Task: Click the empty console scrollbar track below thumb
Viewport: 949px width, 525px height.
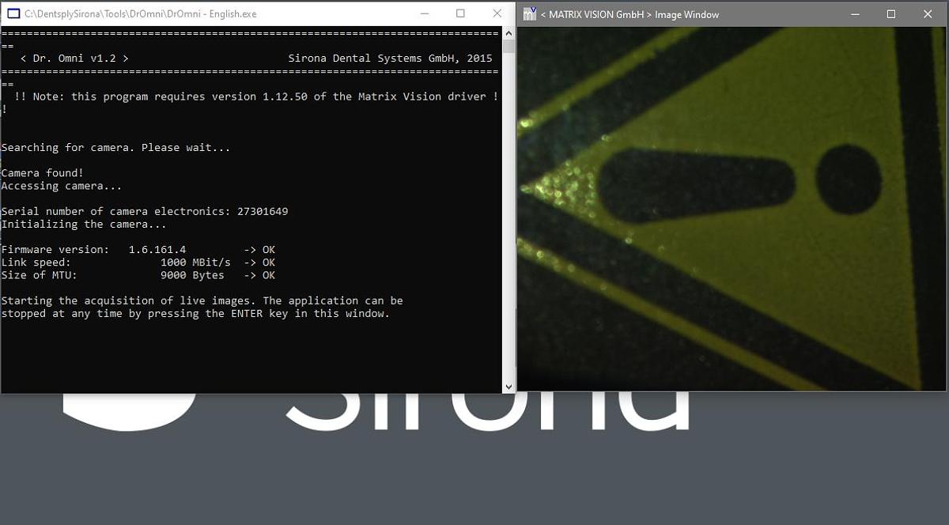Action: (x=509, y=237)
